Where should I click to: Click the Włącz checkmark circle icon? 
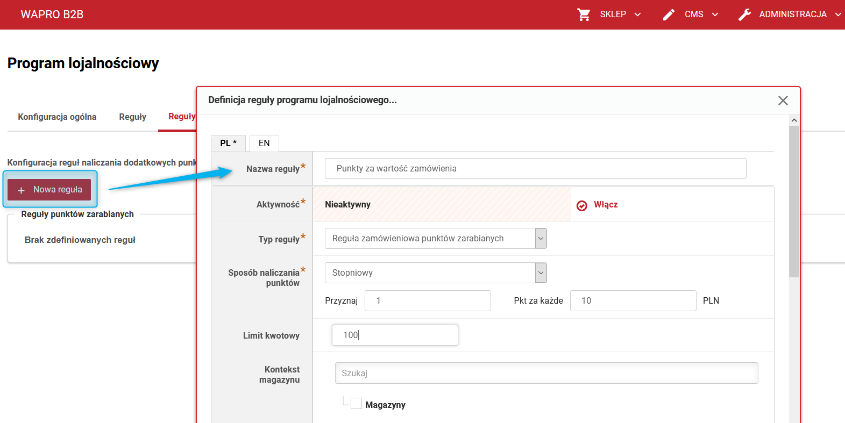582,205
